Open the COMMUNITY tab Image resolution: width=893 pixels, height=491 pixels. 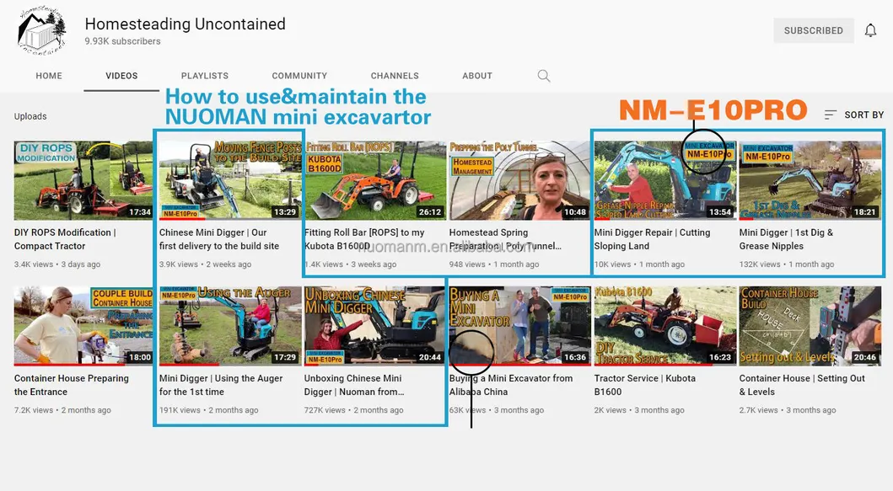(x=299, y=76)
